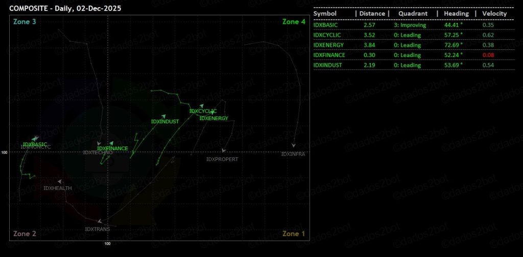Click the Zone 2 quadrant label

(x=25, y=234)
